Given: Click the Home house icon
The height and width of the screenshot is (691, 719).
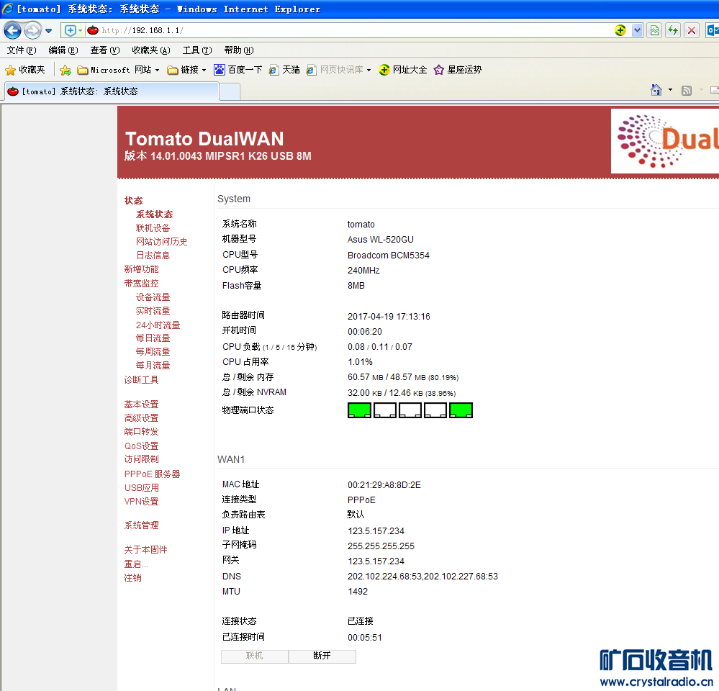Looking at the screenshot, I should (x=656, y=90).
